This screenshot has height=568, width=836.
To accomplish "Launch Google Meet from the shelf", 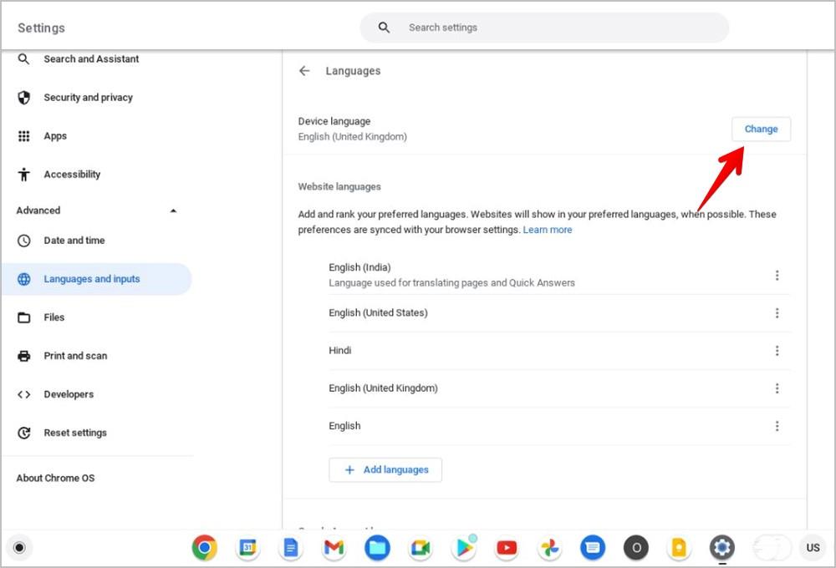I will [421, 548].
